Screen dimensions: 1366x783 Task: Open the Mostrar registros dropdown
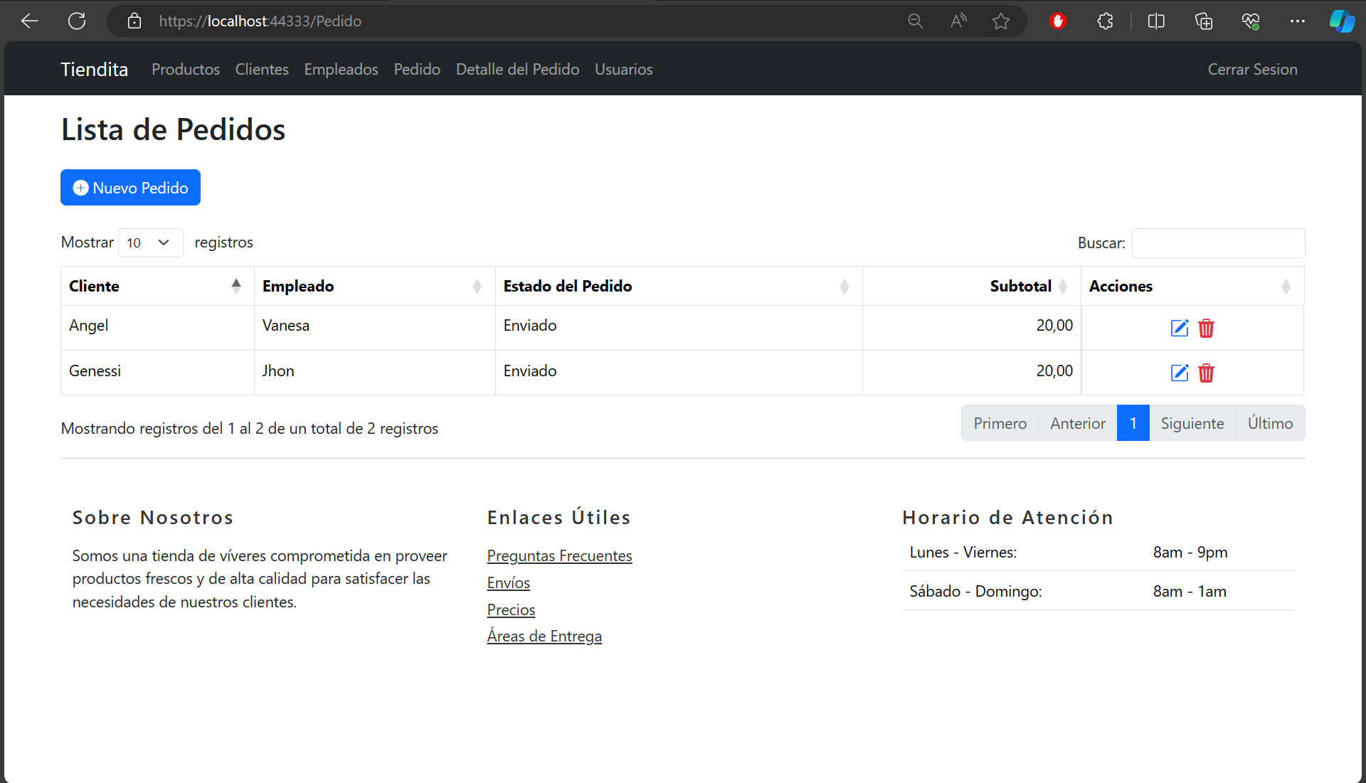coord(149,243)
